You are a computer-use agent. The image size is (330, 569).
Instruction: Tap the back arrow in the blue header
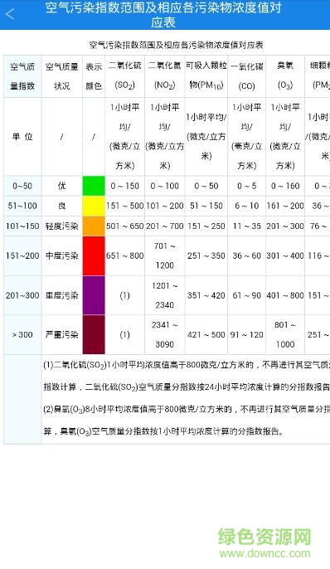pos(11,15)
